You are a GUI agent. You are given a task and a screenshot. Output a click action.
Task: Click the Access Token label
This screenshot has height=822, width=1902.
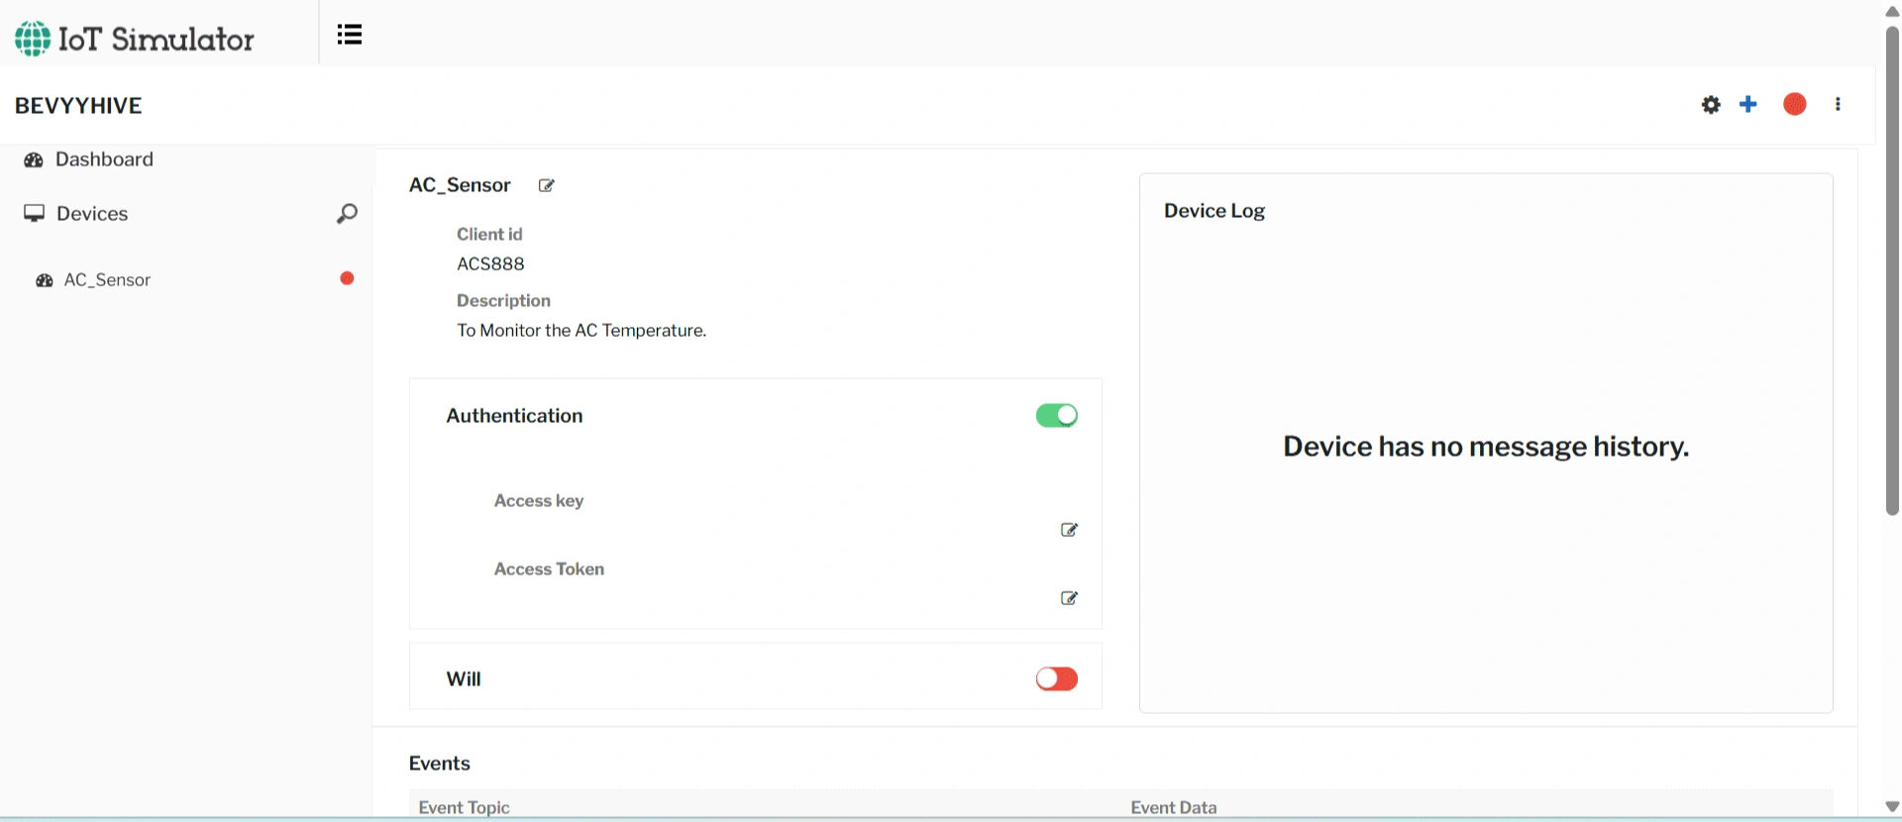point(549,569)
